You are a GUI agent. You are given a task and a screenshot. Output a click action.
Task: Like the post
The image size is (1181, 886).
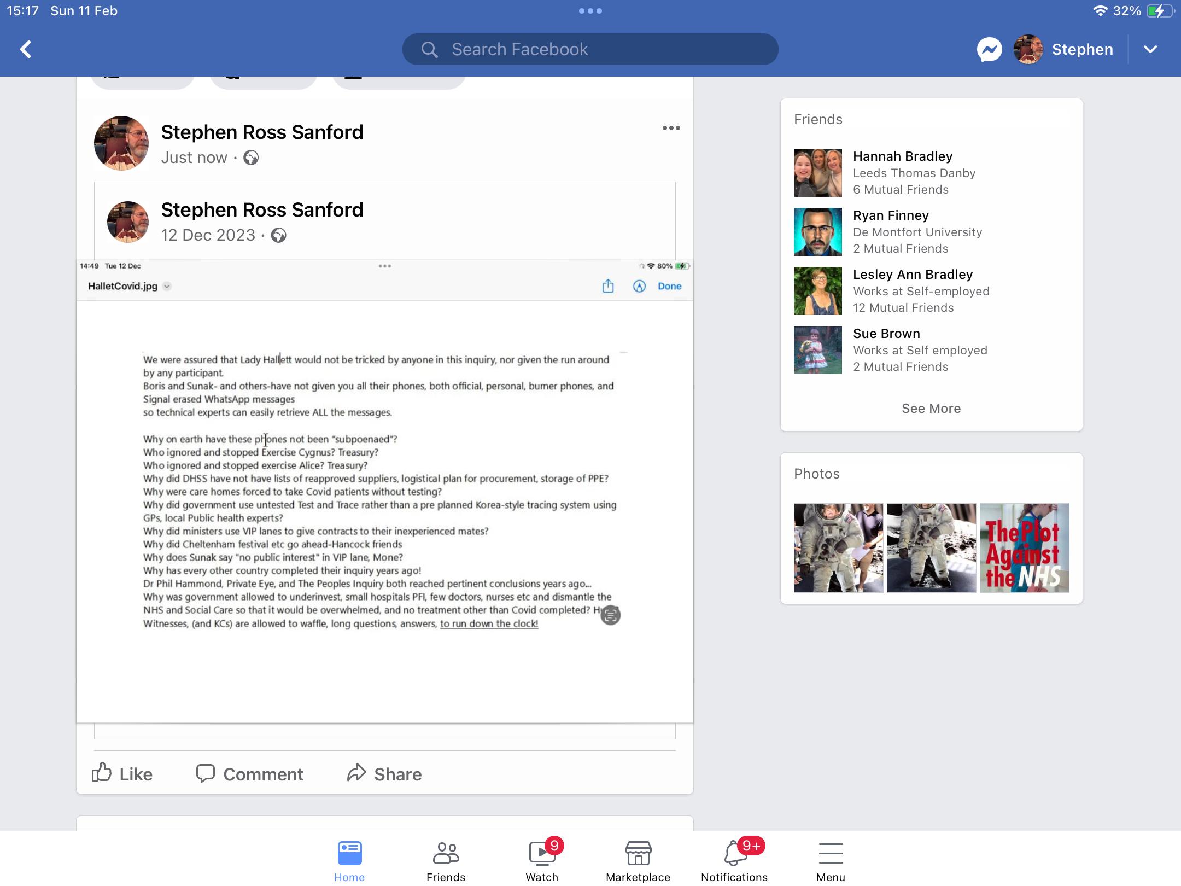tap(122, 774)
